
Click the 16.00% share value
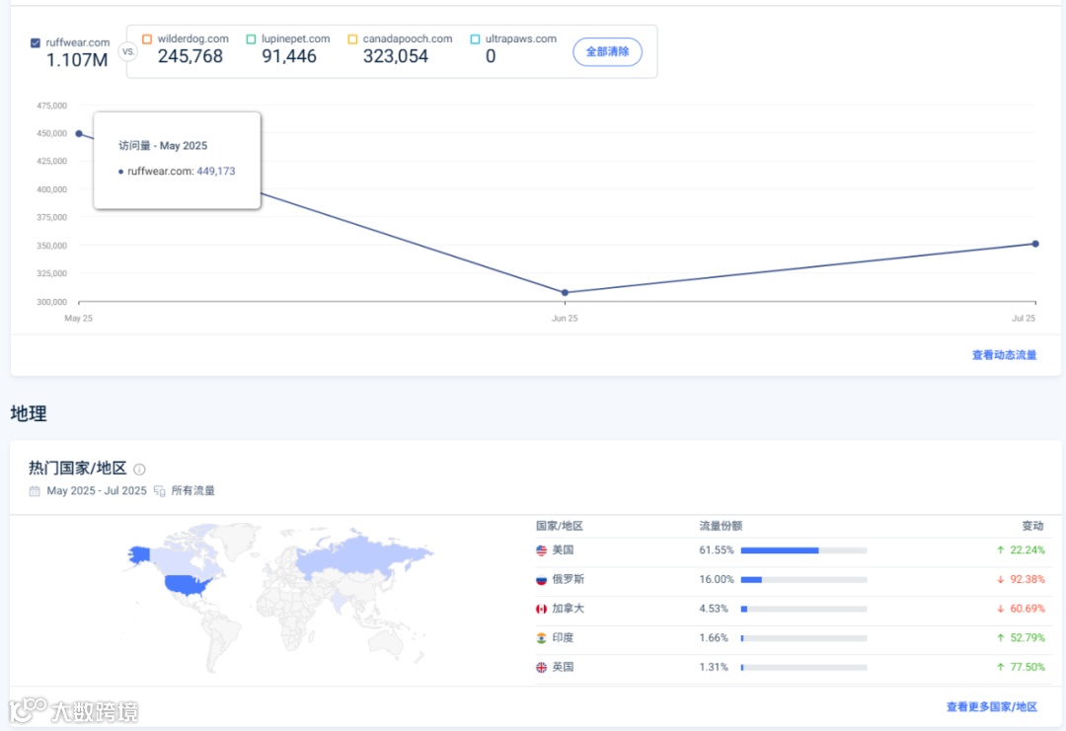[x=717, y=579]
